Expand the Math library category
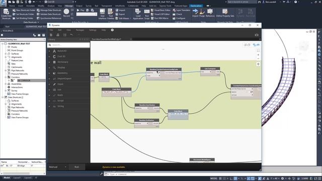This screenshot has width=322, height=181. (x=68, y=95)
